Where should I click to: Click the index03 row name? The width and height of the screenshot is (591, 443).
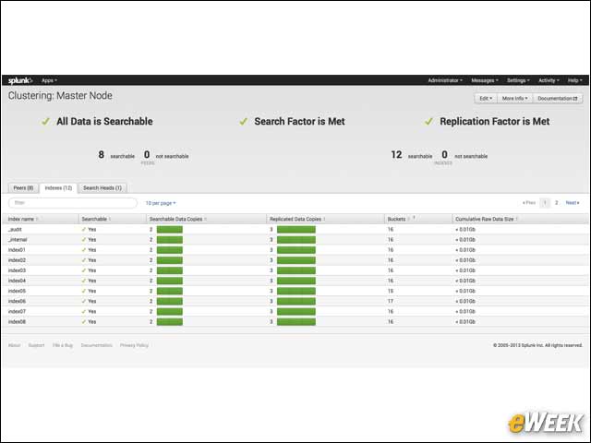coord(17,270)
